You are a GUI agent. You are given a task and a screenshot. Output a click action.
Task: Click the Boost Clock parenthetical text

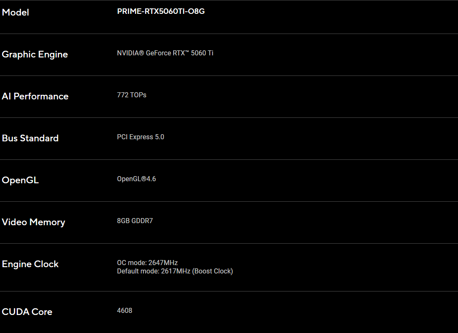click(x=212, y=271)
